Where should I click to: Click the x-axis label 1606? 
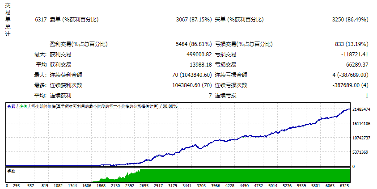87,185
